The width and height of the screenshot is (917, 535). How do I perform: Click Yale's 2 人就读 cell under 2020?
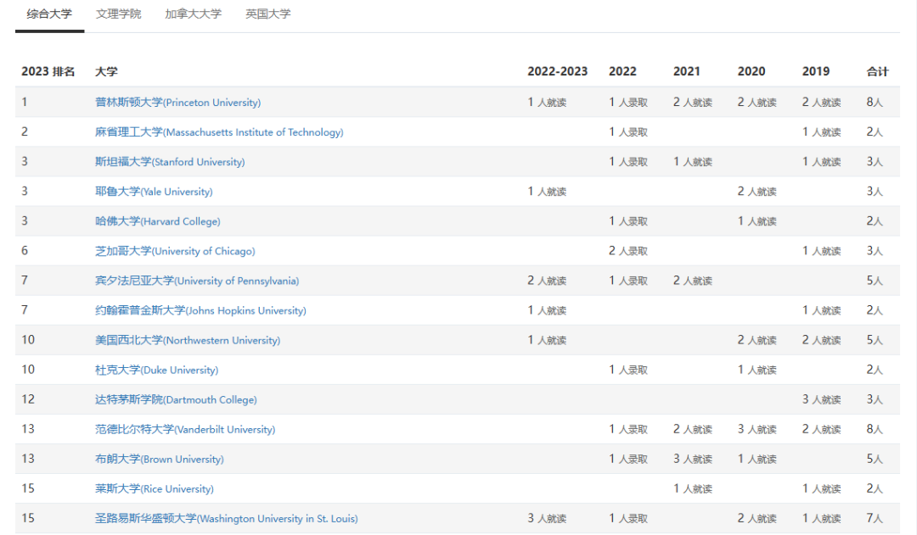(757, 192)
